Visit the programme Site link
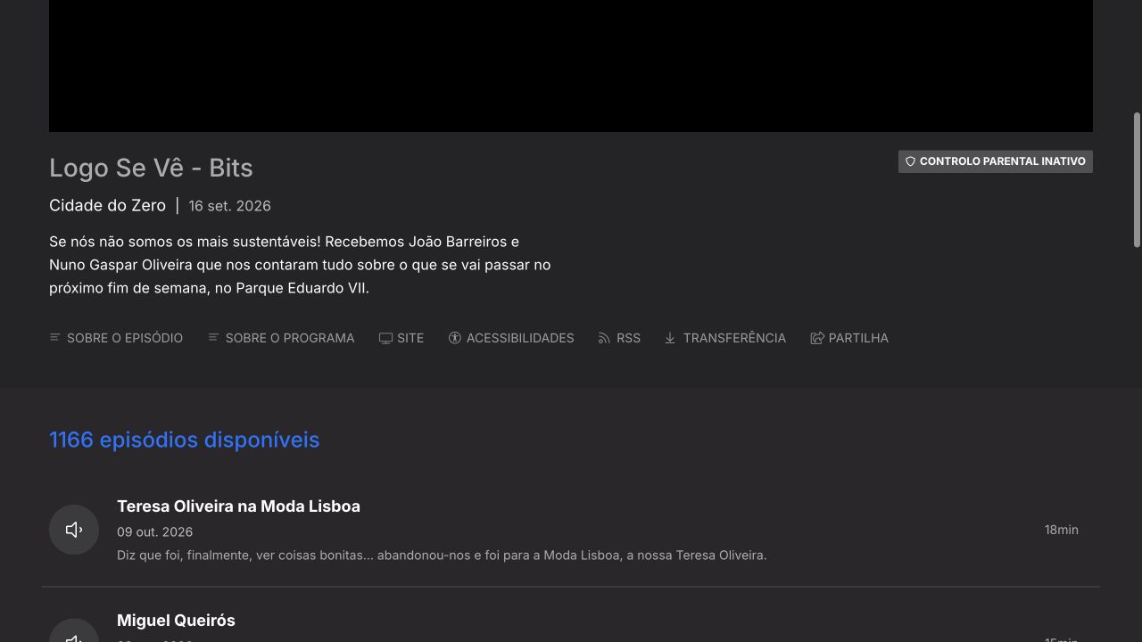 [x=401, y=338]
